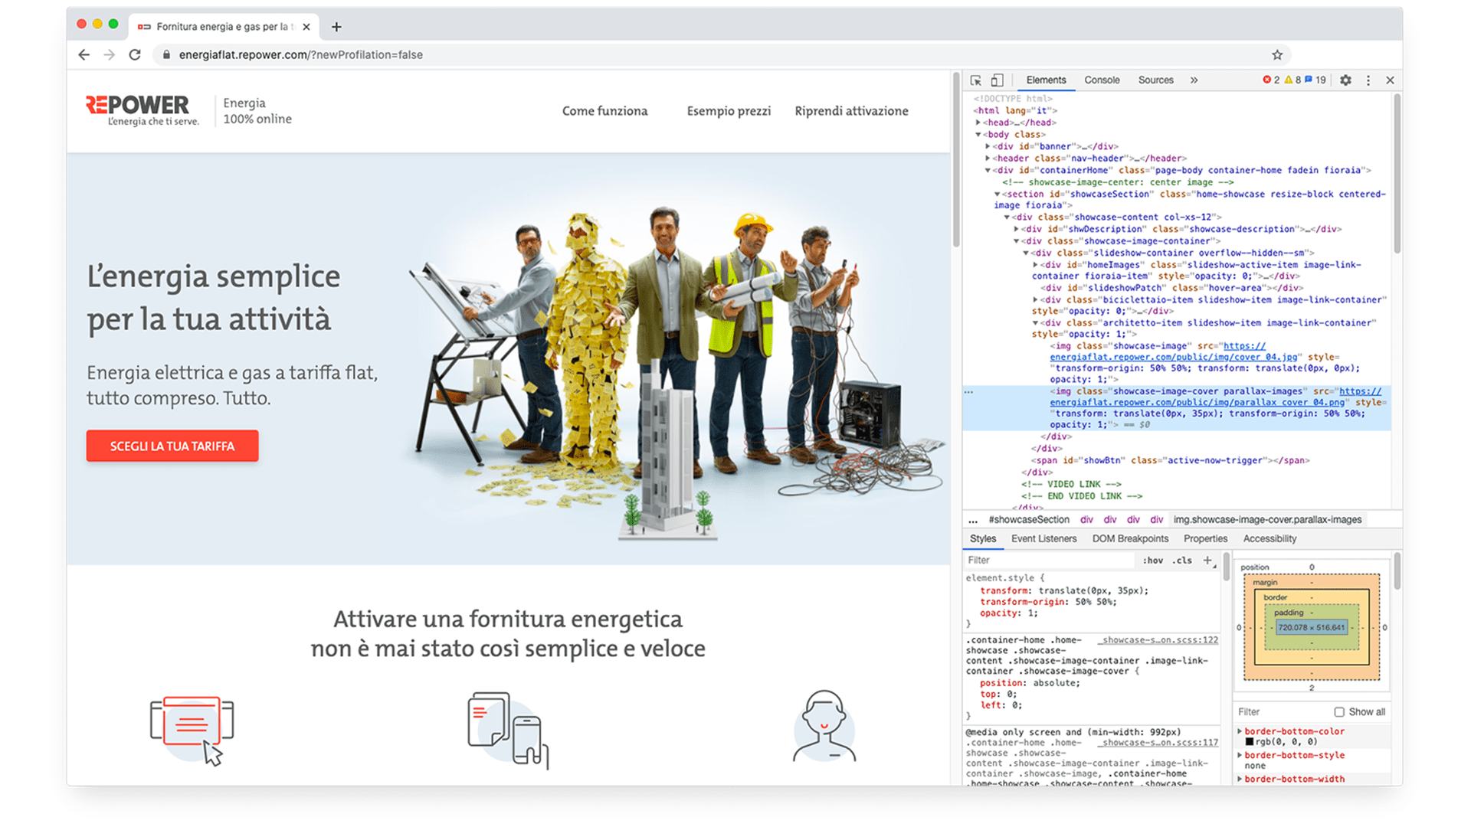Toggle the :hov element state button

click(x=1152, y=561)
